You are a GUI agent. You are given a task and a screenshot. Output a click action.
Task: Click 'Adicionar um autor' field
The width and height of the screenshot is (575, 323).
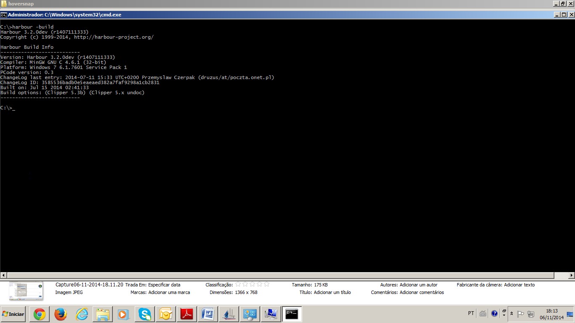point(418,285)
